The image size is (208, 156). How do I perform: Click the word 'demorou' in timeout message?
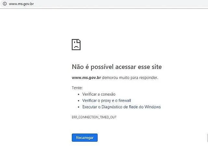click(x=110, y=78)
